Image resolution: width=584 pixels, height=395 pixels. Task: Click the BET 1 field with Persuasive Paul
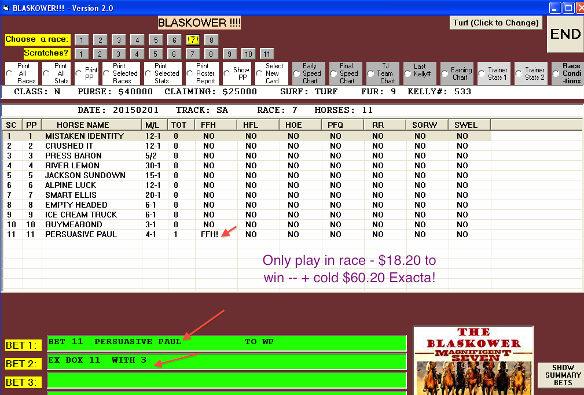pyautogui.click(x=227, y=343)
